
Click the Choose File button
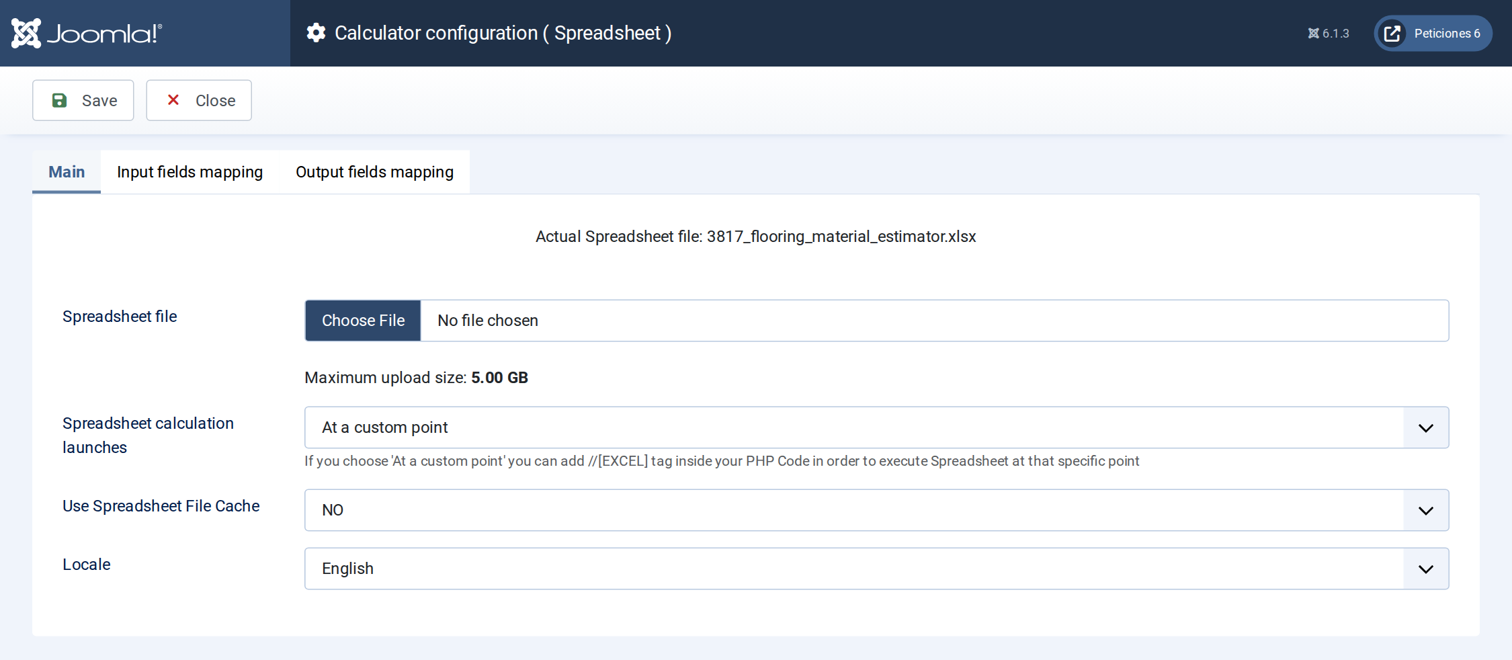point(363,321)
